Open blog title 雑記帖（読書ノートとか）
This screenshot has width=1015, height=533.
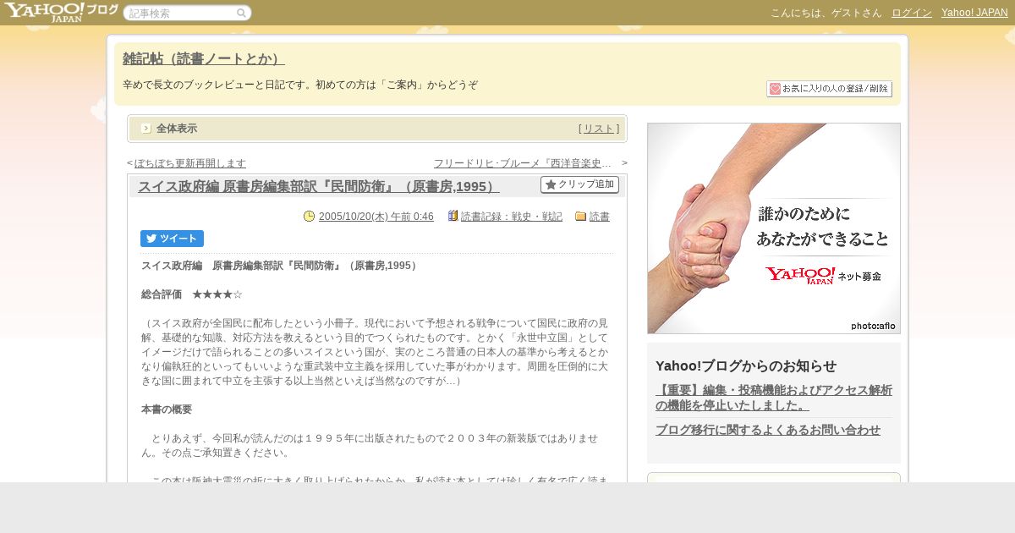[204, 58]
